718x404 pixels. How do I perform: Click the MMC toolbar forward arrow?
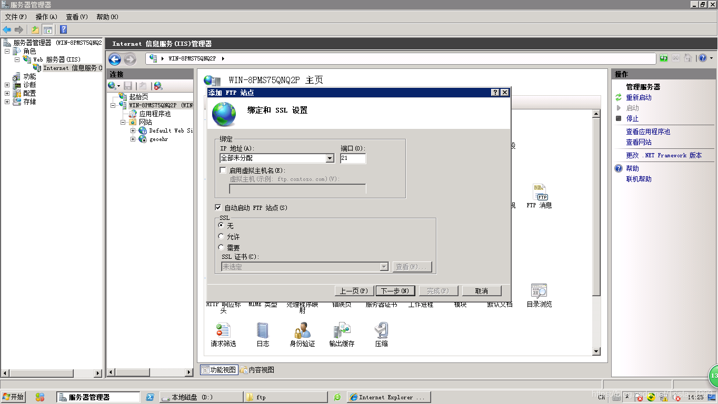[x=19, y=29]
